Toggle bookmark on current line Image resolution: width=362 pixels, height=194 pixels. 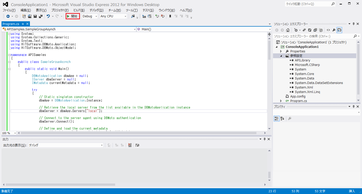tap(170, 16)
